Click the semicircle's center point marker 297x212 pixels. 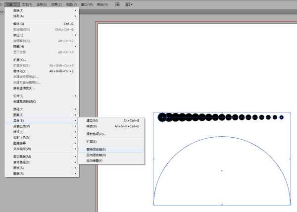coord(222,170)
